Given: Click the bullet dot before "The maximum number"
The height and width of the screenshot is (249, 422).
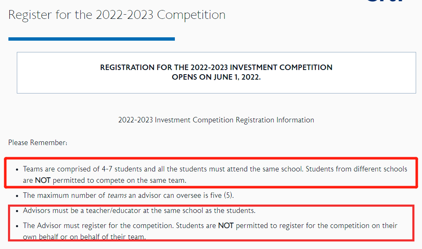Looking at the screenshot, I should pos(17,196).
